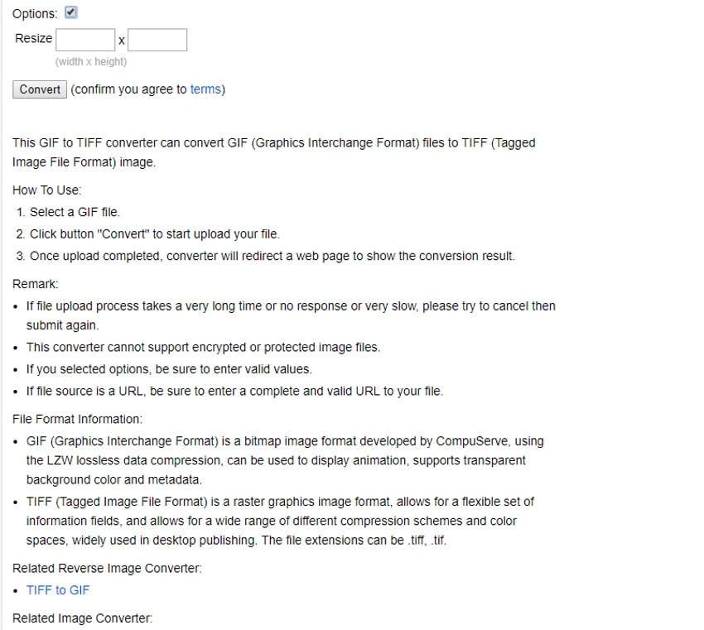The image size is (704, 630).
Task: Click the remark about encrypted image files
Action: coord(203,348)
